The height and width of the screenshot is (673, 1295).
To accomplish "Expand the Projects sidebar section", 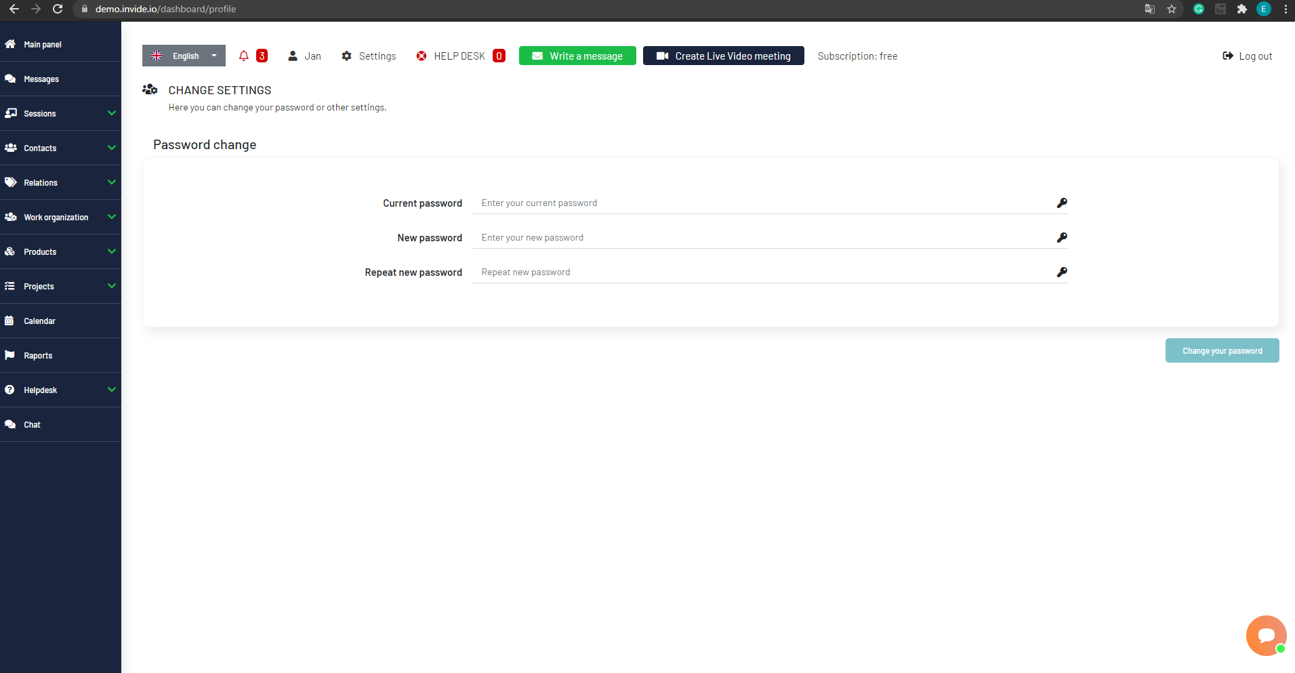I will point(39,286).
